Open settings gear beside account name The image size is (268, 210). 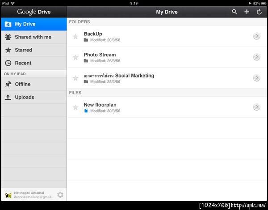click(60, 195)
